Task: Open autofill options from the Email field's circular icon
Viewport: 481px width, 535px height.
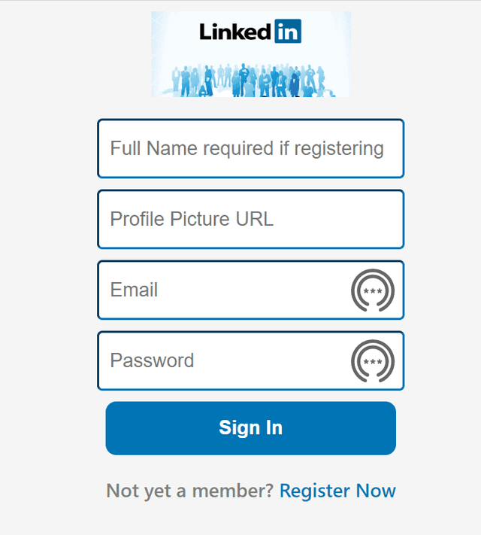Action: 372,290
